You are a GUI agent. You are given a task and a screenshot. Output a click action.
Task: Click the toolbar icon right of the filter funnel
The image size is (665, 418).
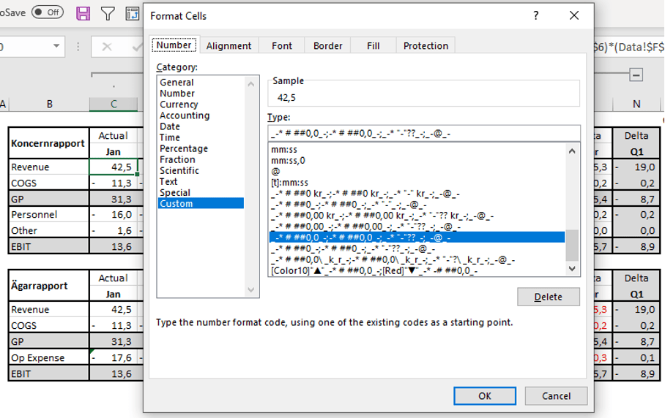point(132,13)
